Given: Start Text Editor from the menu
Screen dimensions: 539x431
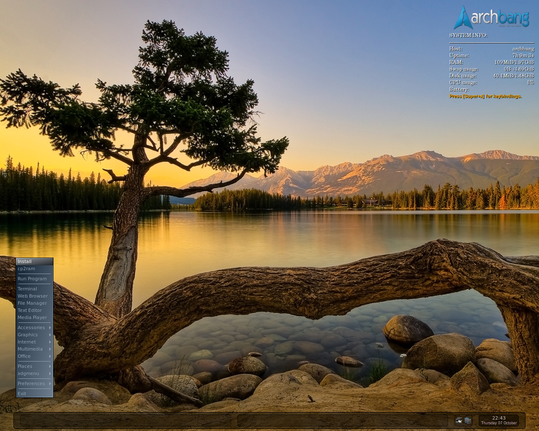Looking at the screenshot, I should click(35, 310).
